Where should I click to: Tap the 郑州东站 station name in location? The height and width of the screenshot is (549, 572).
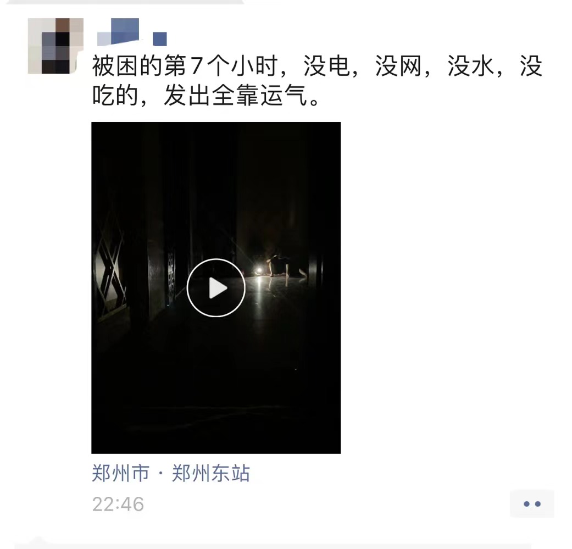tap(211, 474)
